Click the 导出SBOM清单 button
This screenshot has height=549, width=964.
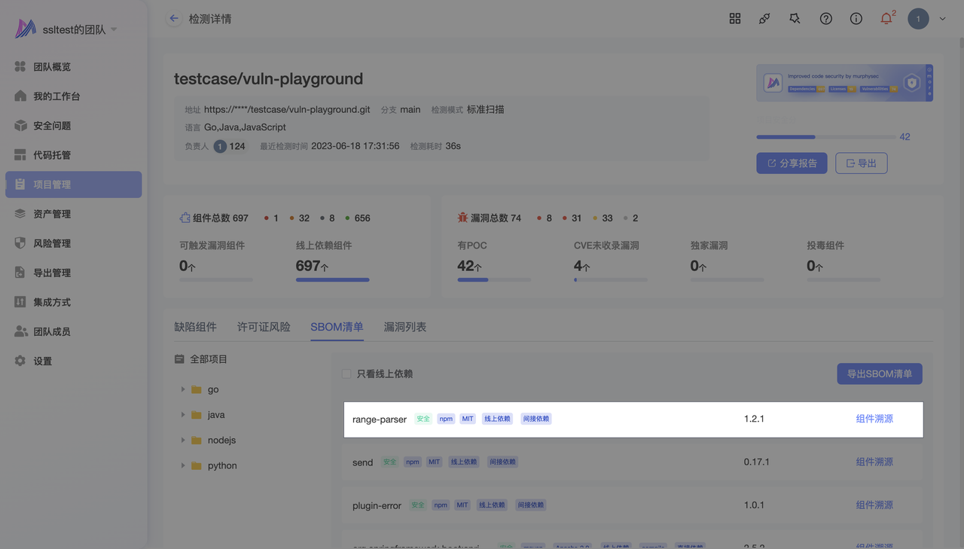[x=879, y=374]
